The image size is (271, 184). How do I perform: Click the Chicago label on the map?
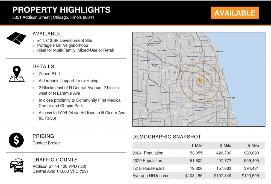(231, 97)
